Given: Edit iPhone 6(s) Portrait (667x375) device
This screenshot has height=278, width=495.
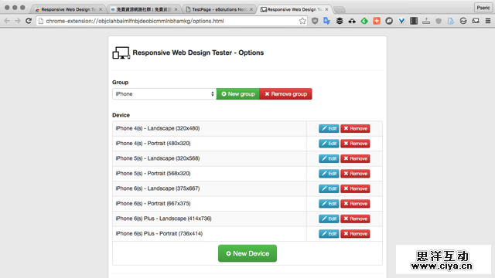Looking at the screenshot, I should point(329,204).
